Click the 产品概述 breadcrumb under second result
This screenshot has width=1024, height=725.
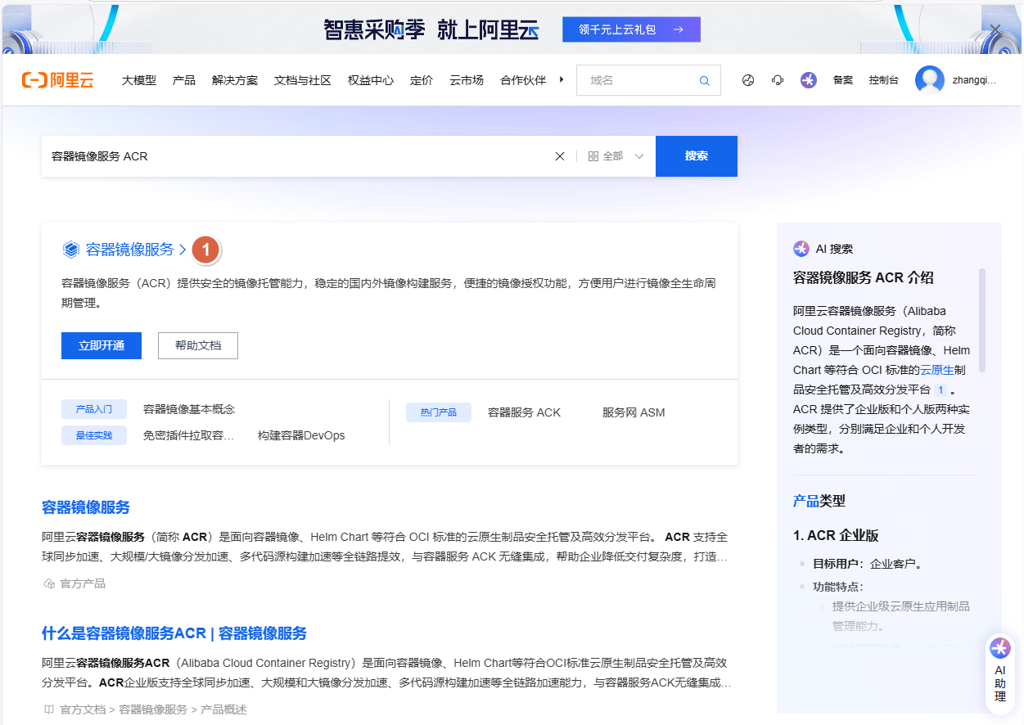point(223,709)
